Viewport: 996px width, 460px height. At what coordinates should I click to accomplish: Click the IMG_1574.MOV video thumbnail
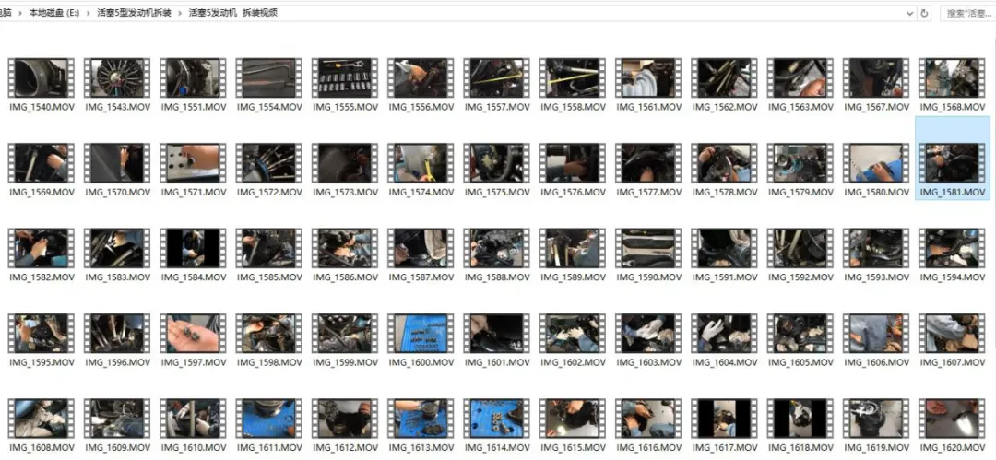pos(420,163)
